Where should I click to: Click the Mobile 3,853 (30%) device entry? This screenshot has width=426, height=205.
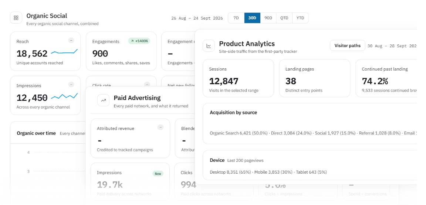tap(274, 172)
